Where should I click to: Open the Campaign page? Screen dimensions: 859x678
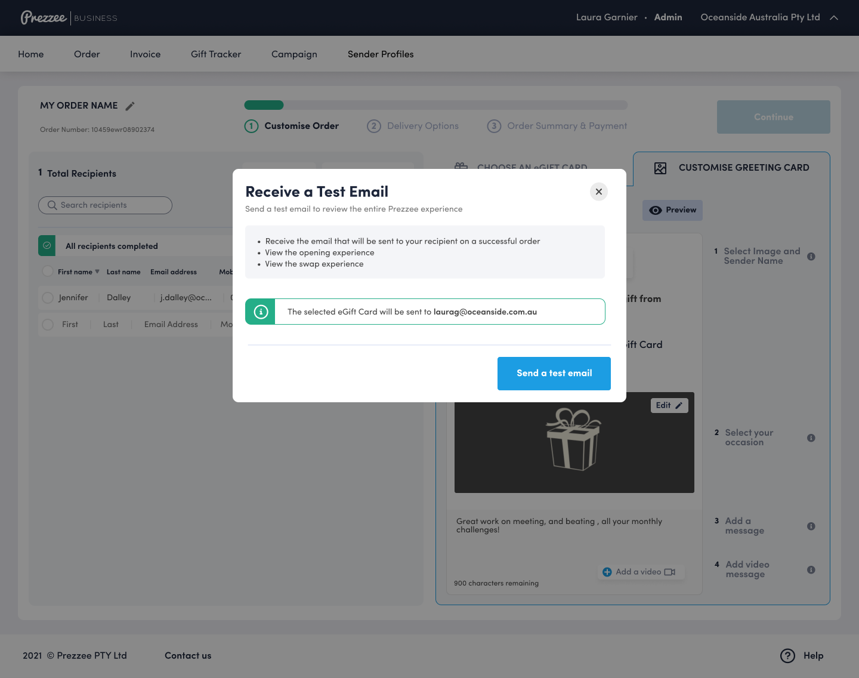[x=294, y=54]
